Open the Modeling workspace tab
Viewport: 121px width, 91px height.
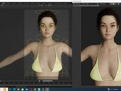[8, 3]
